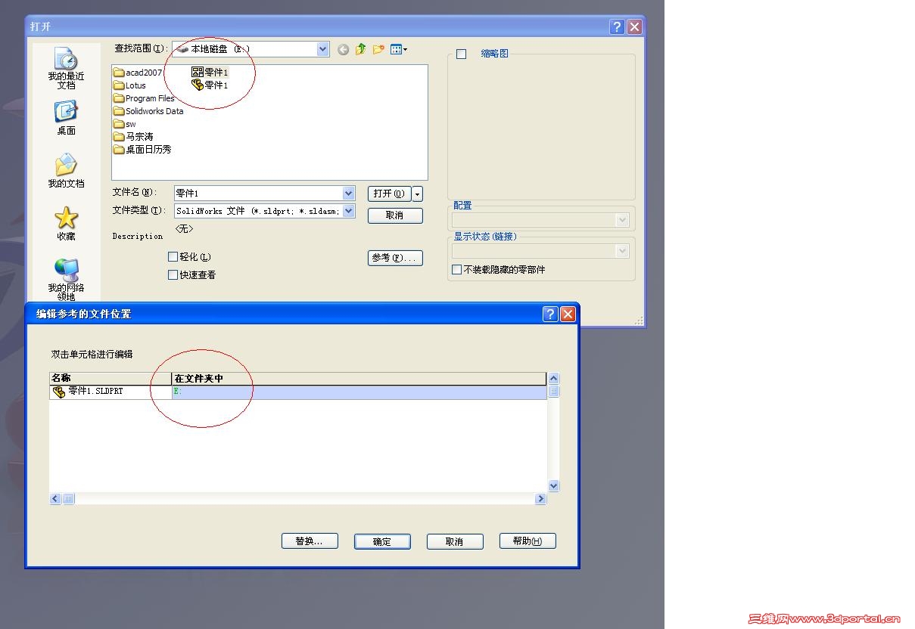Toggle the 缩略图 thumbnail checkbox
915x629 pixels.
pos(462,54)
